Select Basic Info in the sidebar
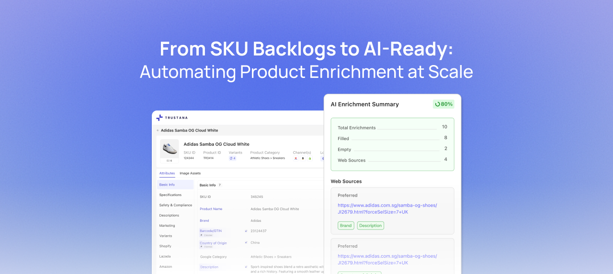Viewport: 613px width, 274px height. click(x=175, y=185)
